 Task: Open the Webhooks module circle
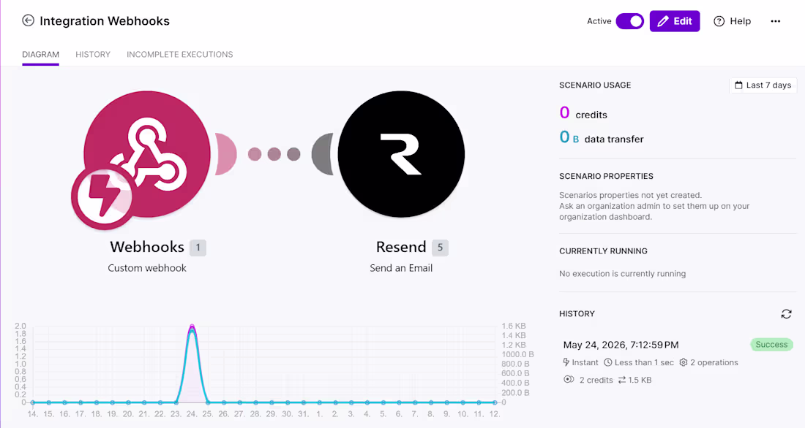tap(147, 154)
